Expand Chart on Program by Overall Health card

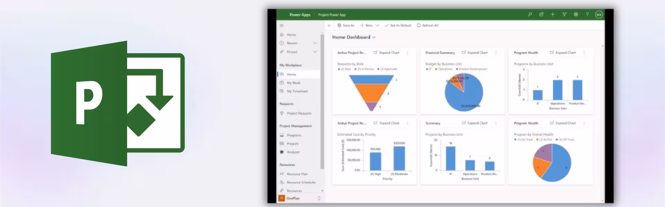point(563,123)
